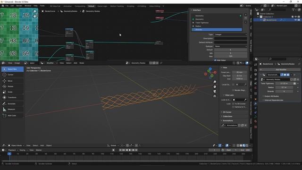Pick the Scale tool
The image size is (302, 170).
[x=13, y=92]
